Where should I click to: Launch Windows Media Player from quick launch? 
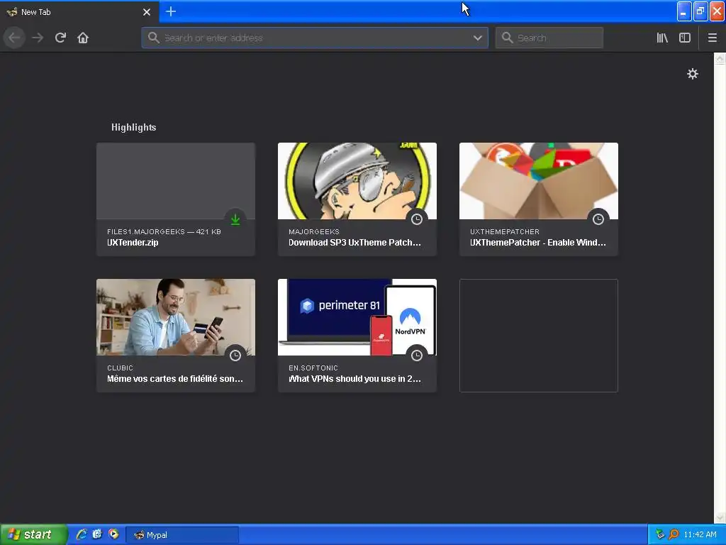coord(113,534)
